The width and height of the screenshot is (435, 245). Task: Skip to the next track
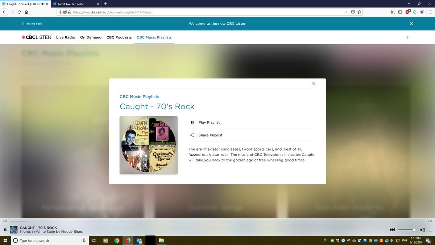(x=392, y=229)
